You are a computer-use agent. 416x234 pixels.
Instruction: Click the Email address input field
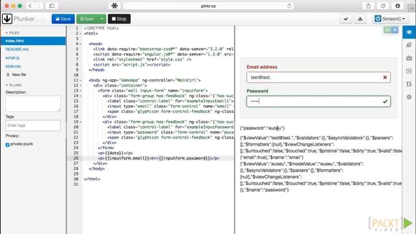pos(318,77)
